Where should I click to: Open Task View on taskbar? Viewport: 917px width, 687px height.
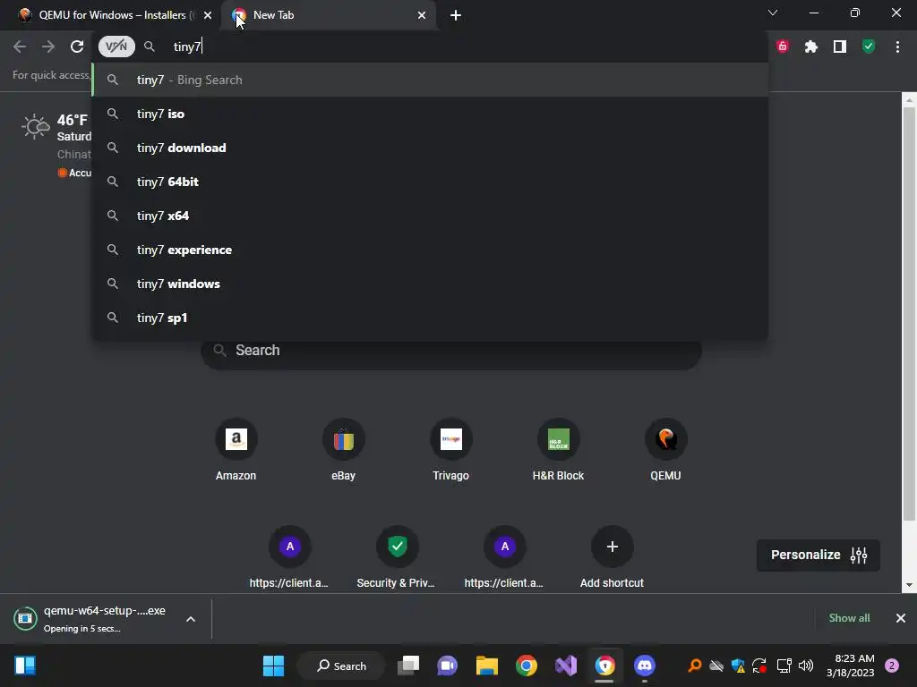point(408,666)
